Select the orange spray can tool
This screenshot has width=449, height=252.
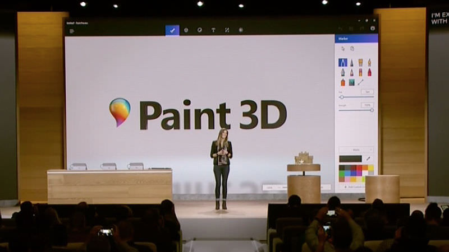(342, 82)
